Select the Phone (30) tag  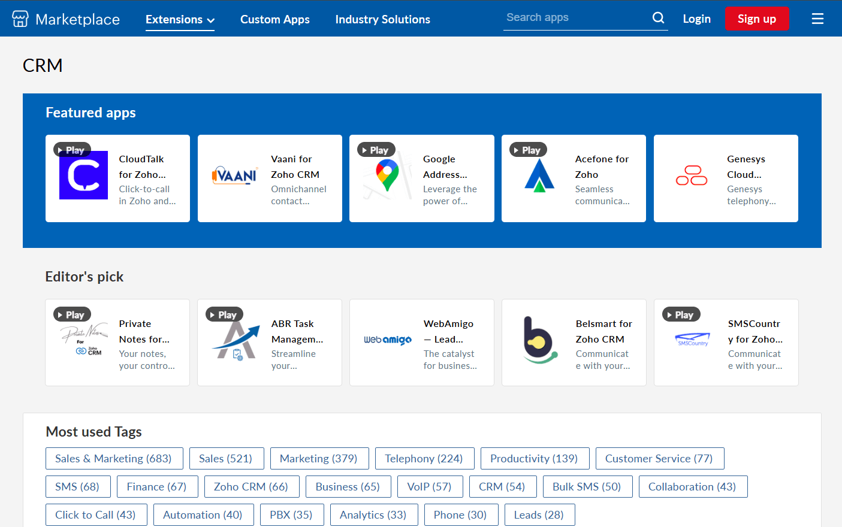[461, 515]
